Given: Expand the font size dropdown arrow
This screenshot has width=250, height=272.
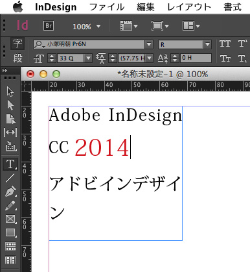Looking at the screenshot, I should click(x=88, y=58).
